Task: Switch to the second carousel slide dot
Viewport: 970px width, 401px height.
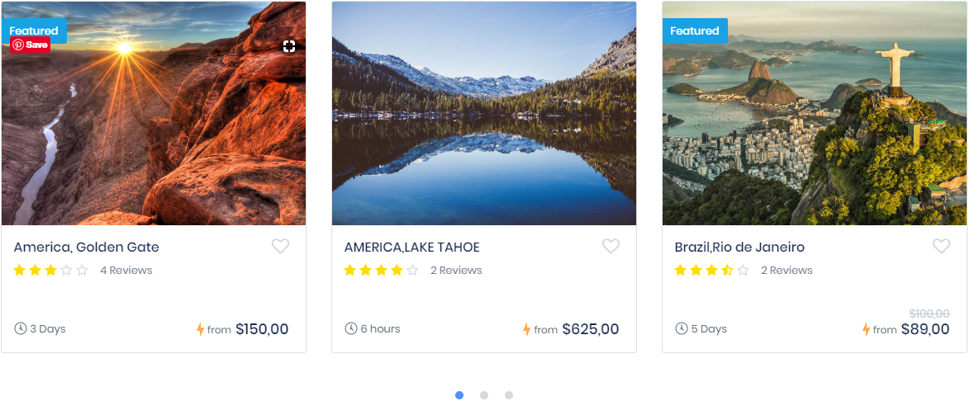Action: [x=484, y=395]
